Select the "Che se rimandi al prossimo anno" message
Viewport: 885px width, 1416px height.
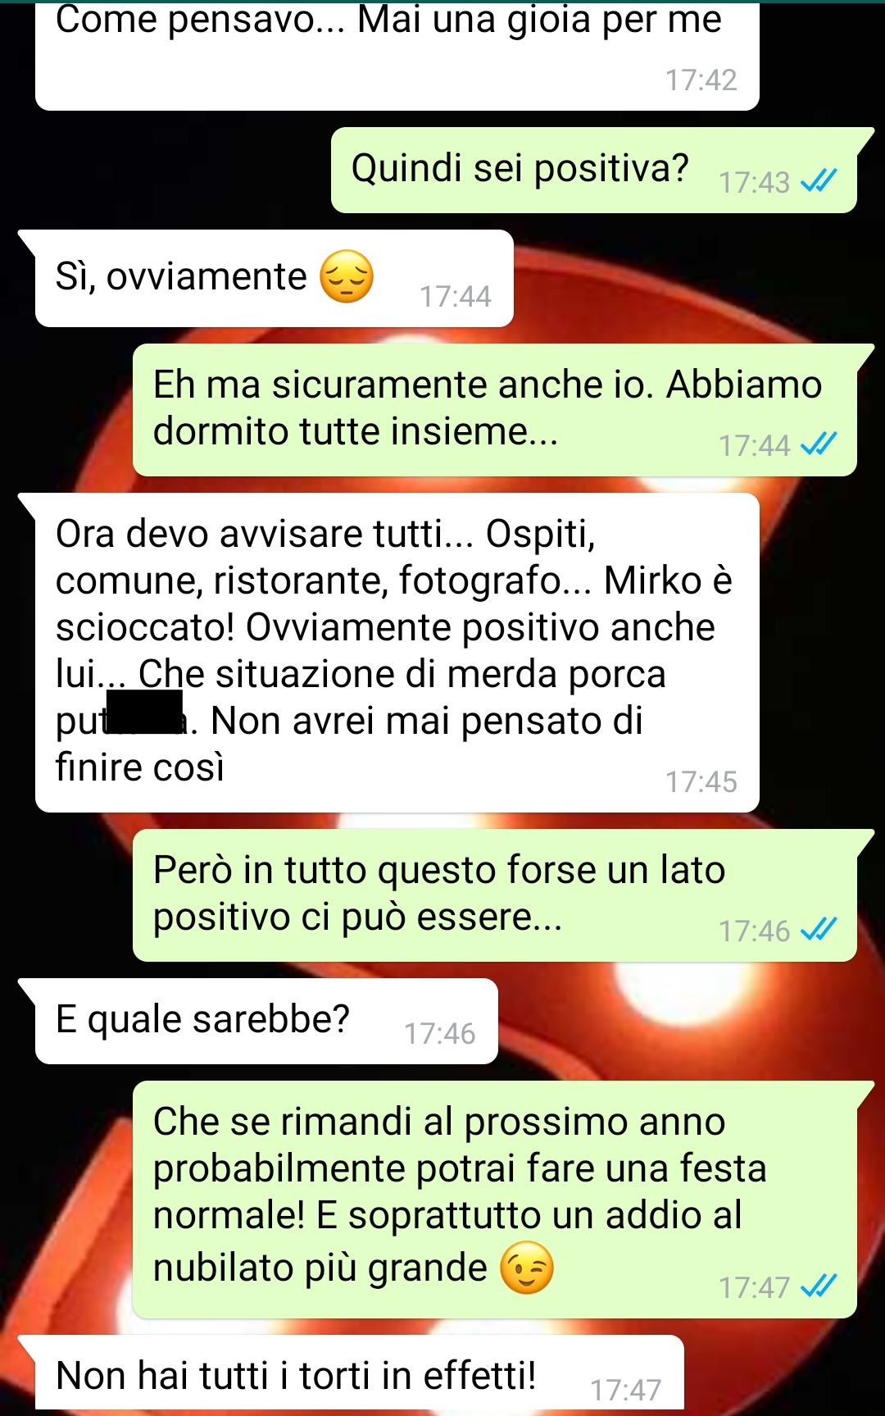(x=495, y=1200)
